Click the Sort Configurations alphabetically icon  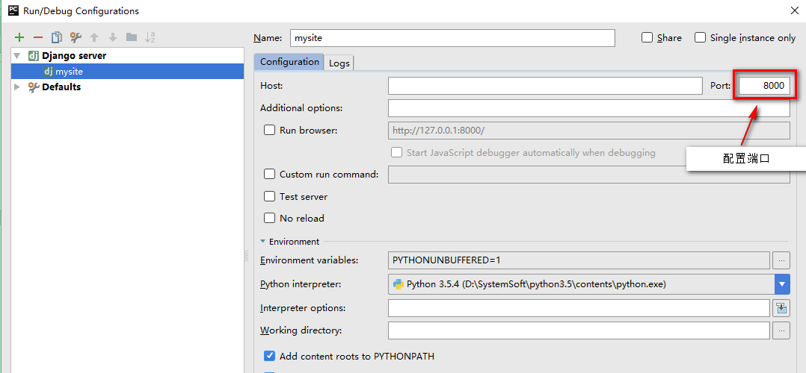click(150, 37)
